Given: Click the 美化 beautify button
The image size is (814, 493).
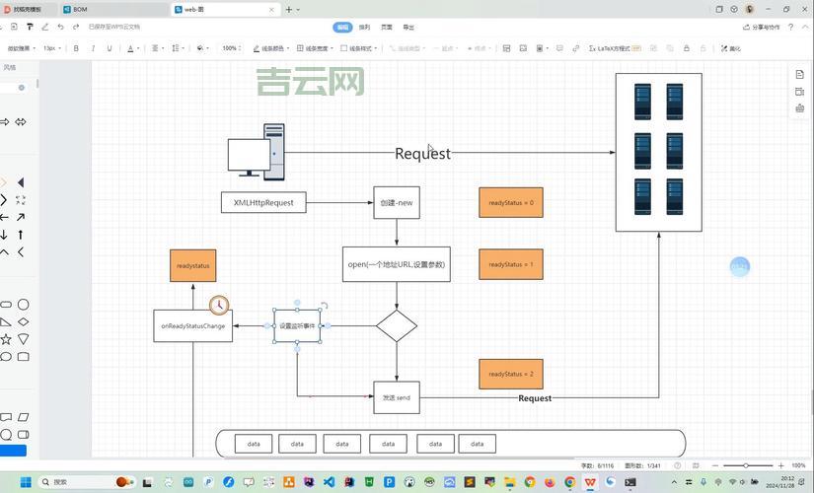Looking at the screenshot, I should point(731,47).
